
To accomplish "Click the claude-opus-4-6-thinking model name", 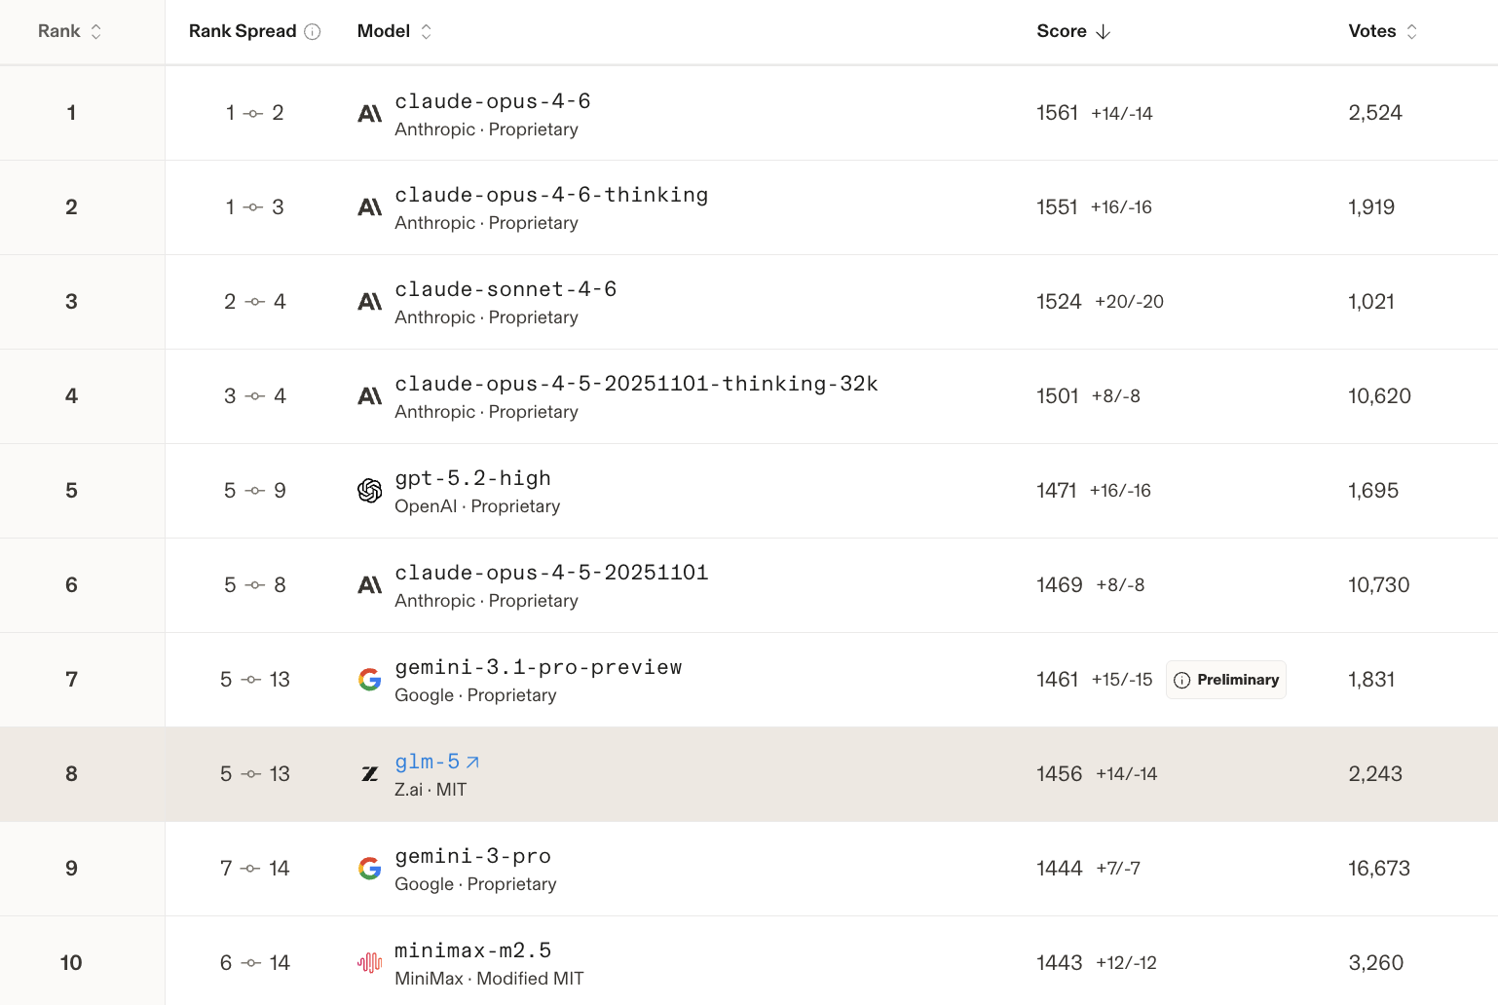I will tap(551, 195).
